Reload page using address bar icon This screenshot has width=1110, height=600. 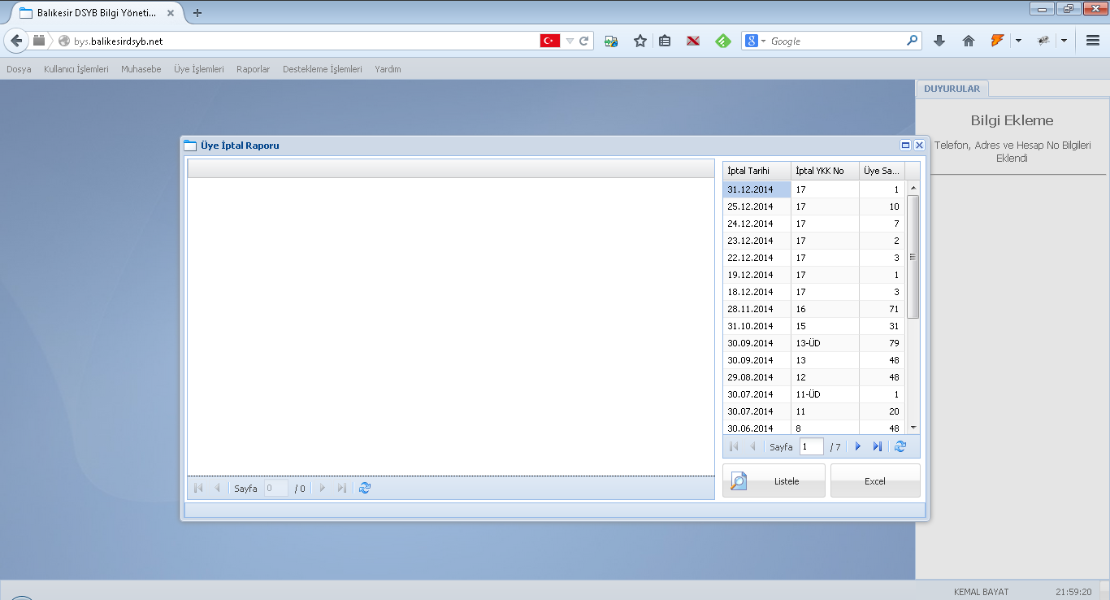tap(584, 41)
